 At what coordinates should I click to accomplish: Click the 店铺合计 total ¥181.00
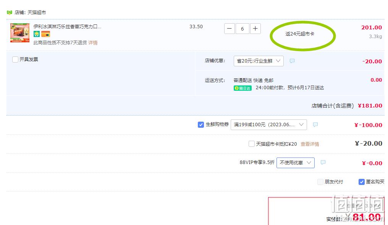coord(370,106)
